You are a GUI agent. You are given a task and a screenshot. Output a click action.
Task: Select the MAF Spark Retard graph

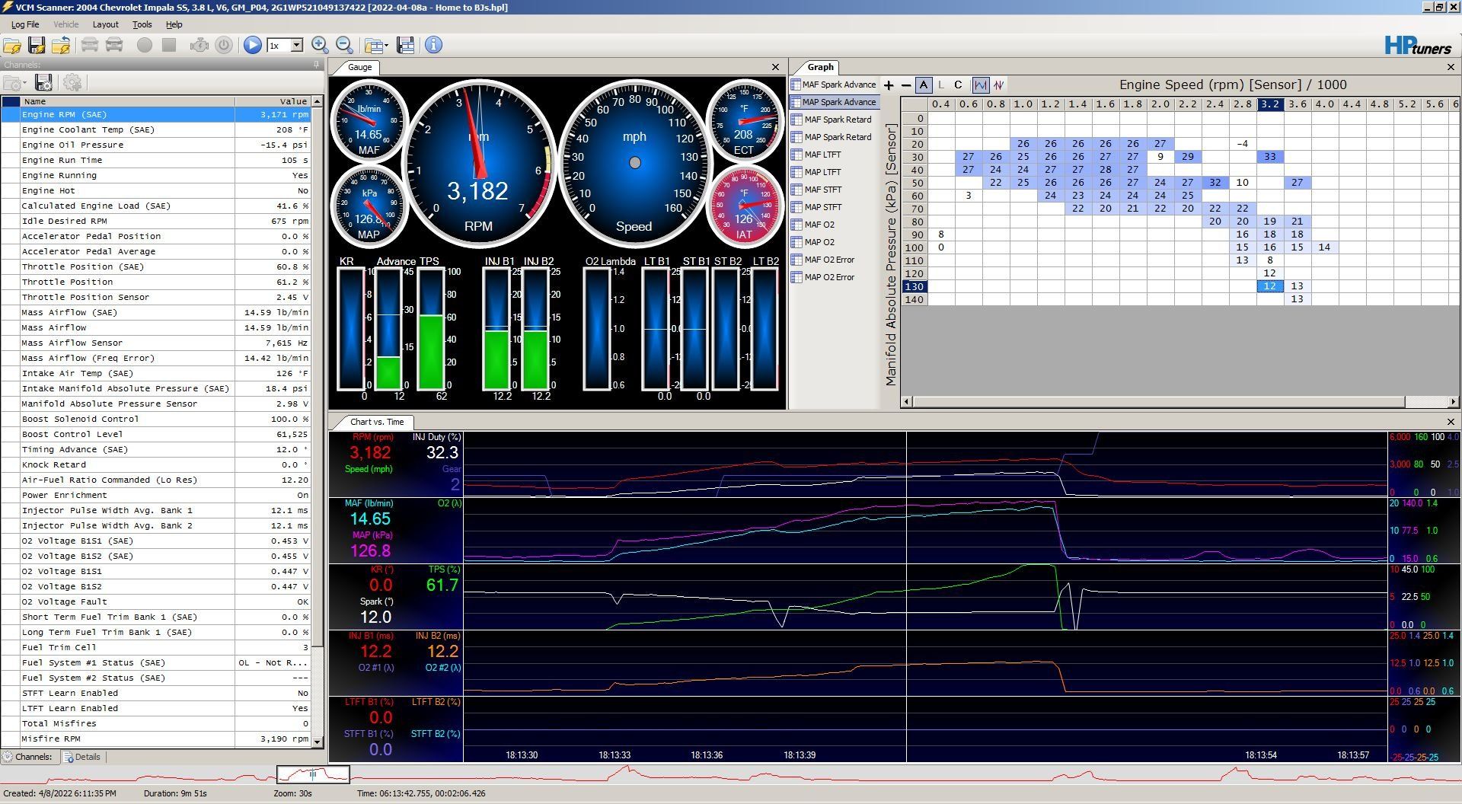tap(832, 120)
